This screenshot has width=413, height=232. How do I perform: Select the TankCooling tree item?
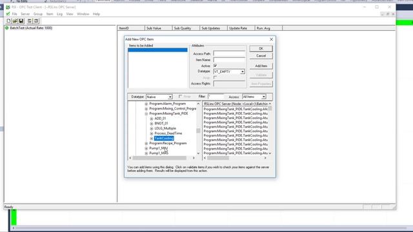(164, 139)
